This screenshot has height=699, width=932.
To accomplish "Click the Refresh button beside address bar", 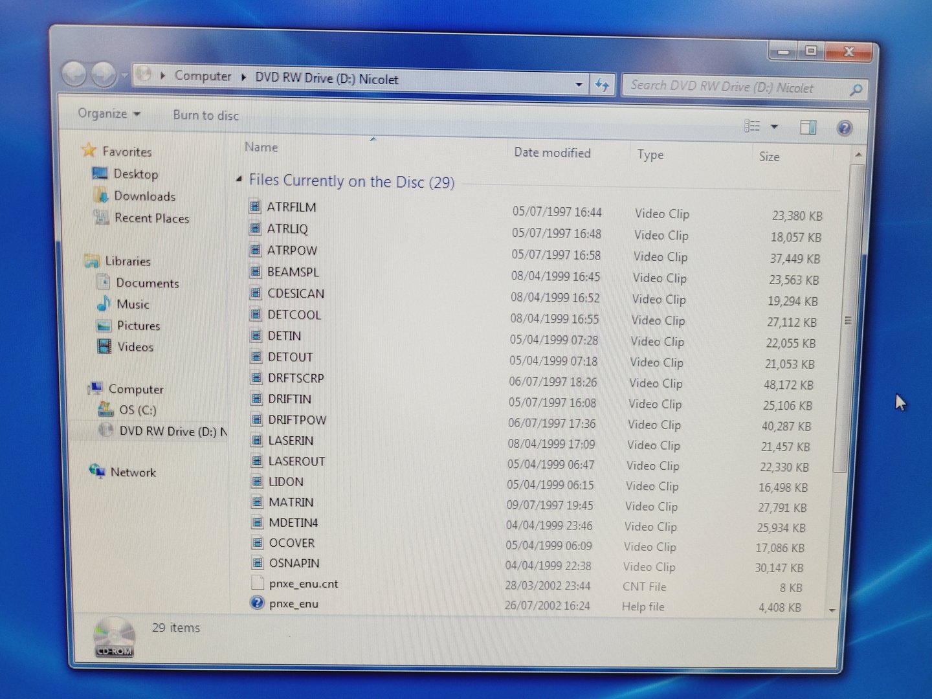I will (602, 85).
